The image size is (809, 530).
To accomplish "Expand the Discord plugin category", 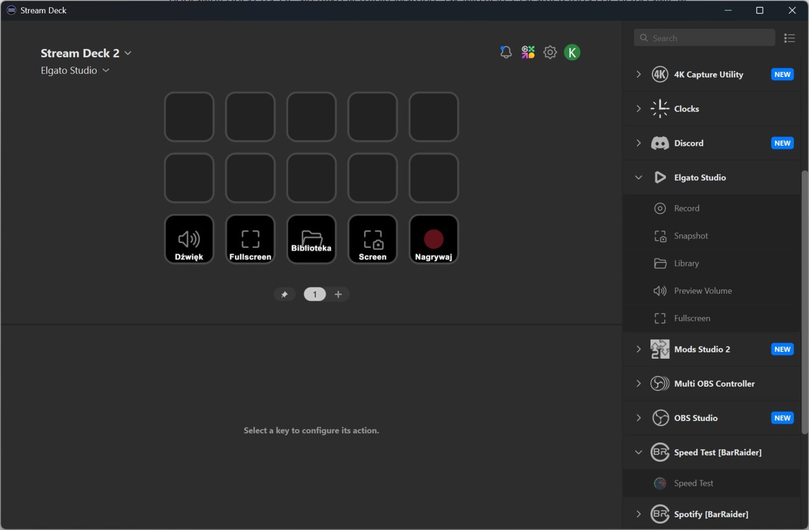I will [639, 143].
